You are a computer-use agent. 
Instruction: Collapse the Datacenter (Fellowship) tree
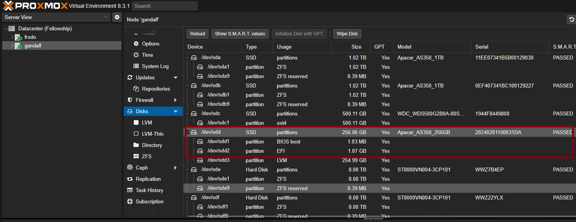pyautogui.click(x=5, y=29)
